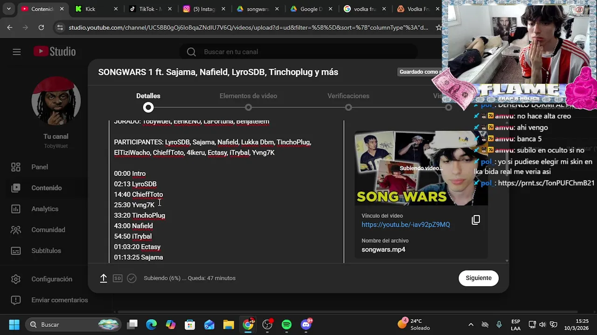
Task: Open the Configuración sidebar item
Action: tap(52, 279)
